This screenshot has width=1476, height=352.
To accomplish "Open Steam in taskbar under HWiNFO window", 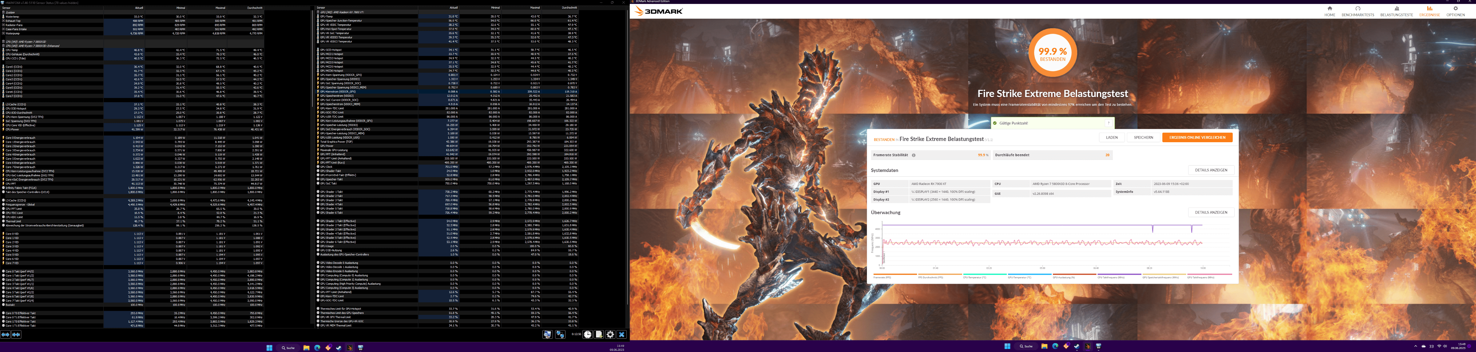I will [x=339, y=347].
